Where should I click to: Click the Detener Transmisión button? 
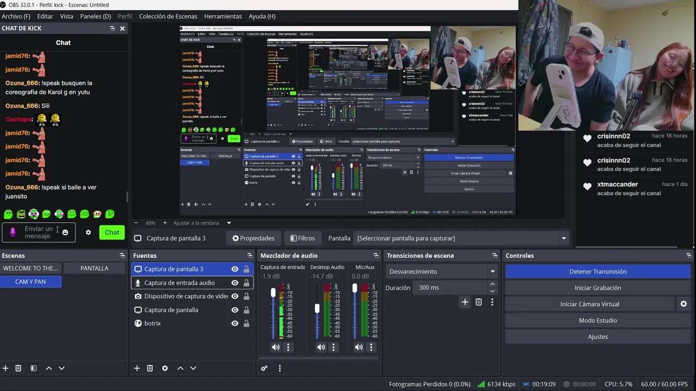pos(598,272)
